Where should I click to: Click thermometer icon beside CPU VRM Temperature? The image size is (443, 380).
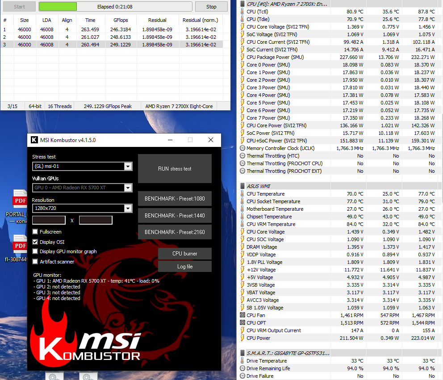242,224
